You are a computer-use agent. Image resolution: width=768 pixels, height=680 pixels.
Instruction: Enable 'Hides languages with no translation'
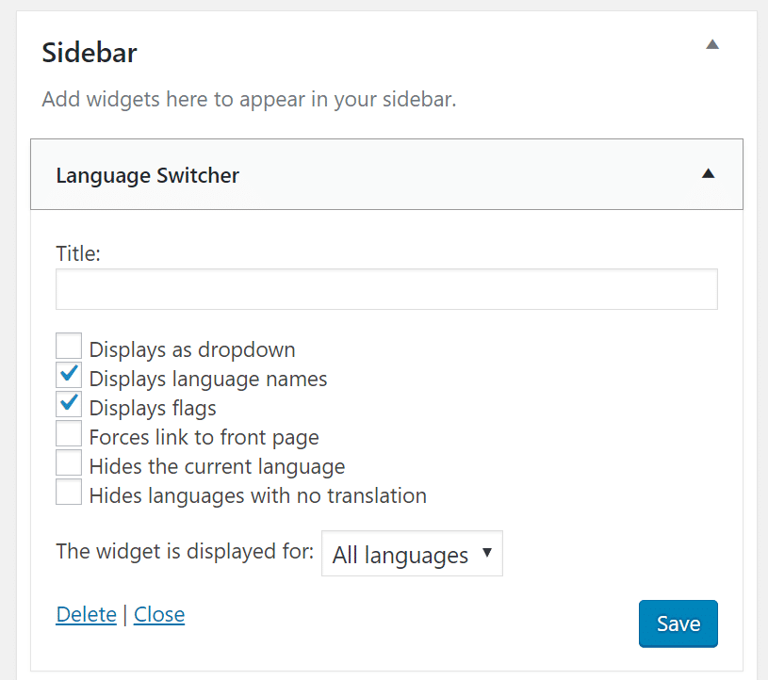(68, 492)
